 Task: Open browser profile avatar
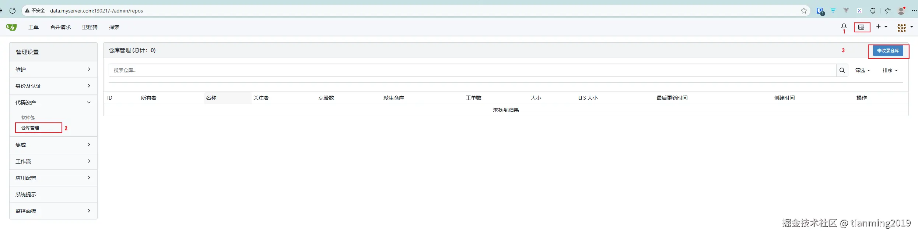pyautogui.click(x=901, y=11)
